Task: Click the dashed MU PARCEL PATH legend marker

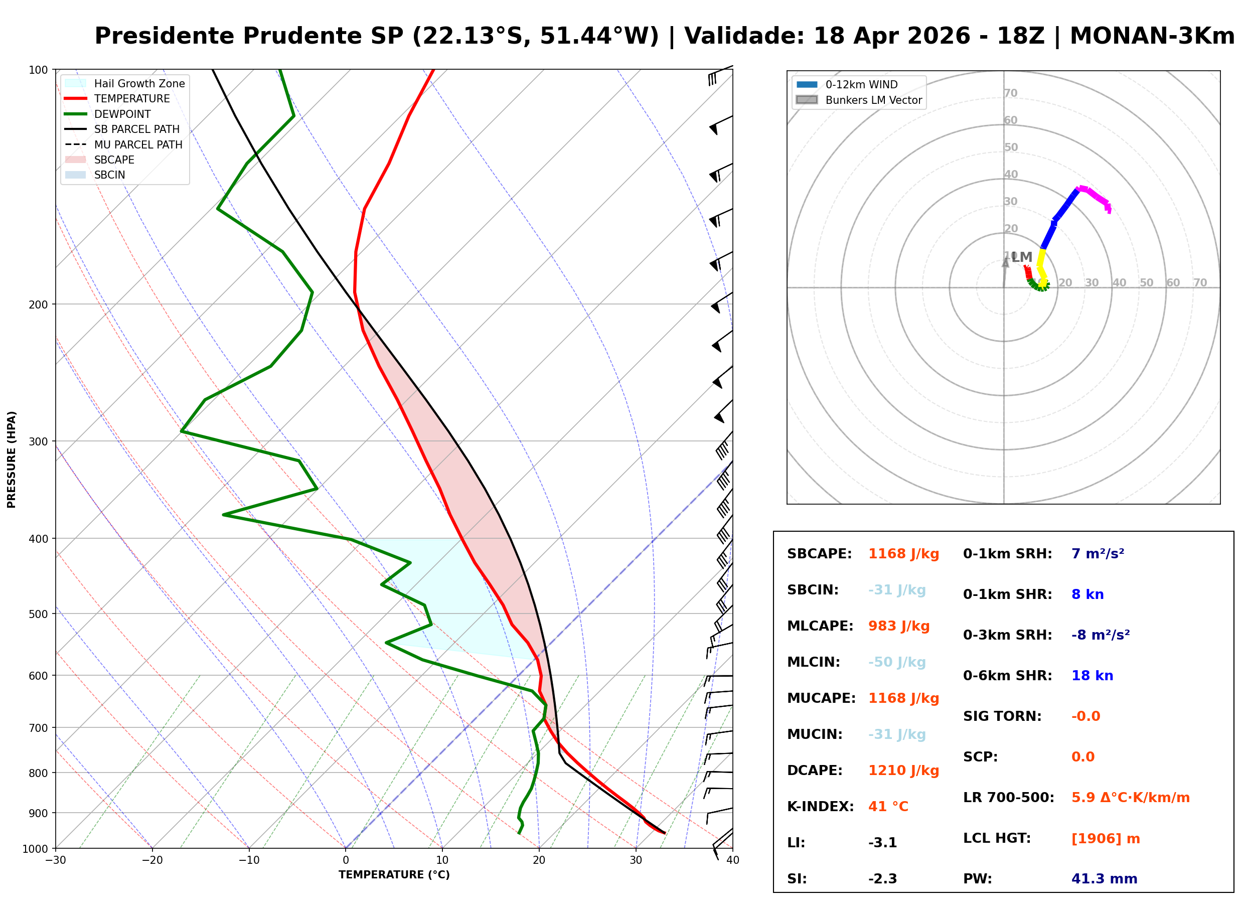Action: pyautogui.click(x=76, y=144)
